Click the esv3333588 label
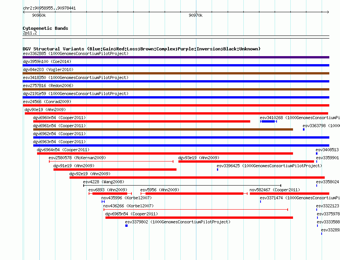340x260 pixels. [328, 222]
